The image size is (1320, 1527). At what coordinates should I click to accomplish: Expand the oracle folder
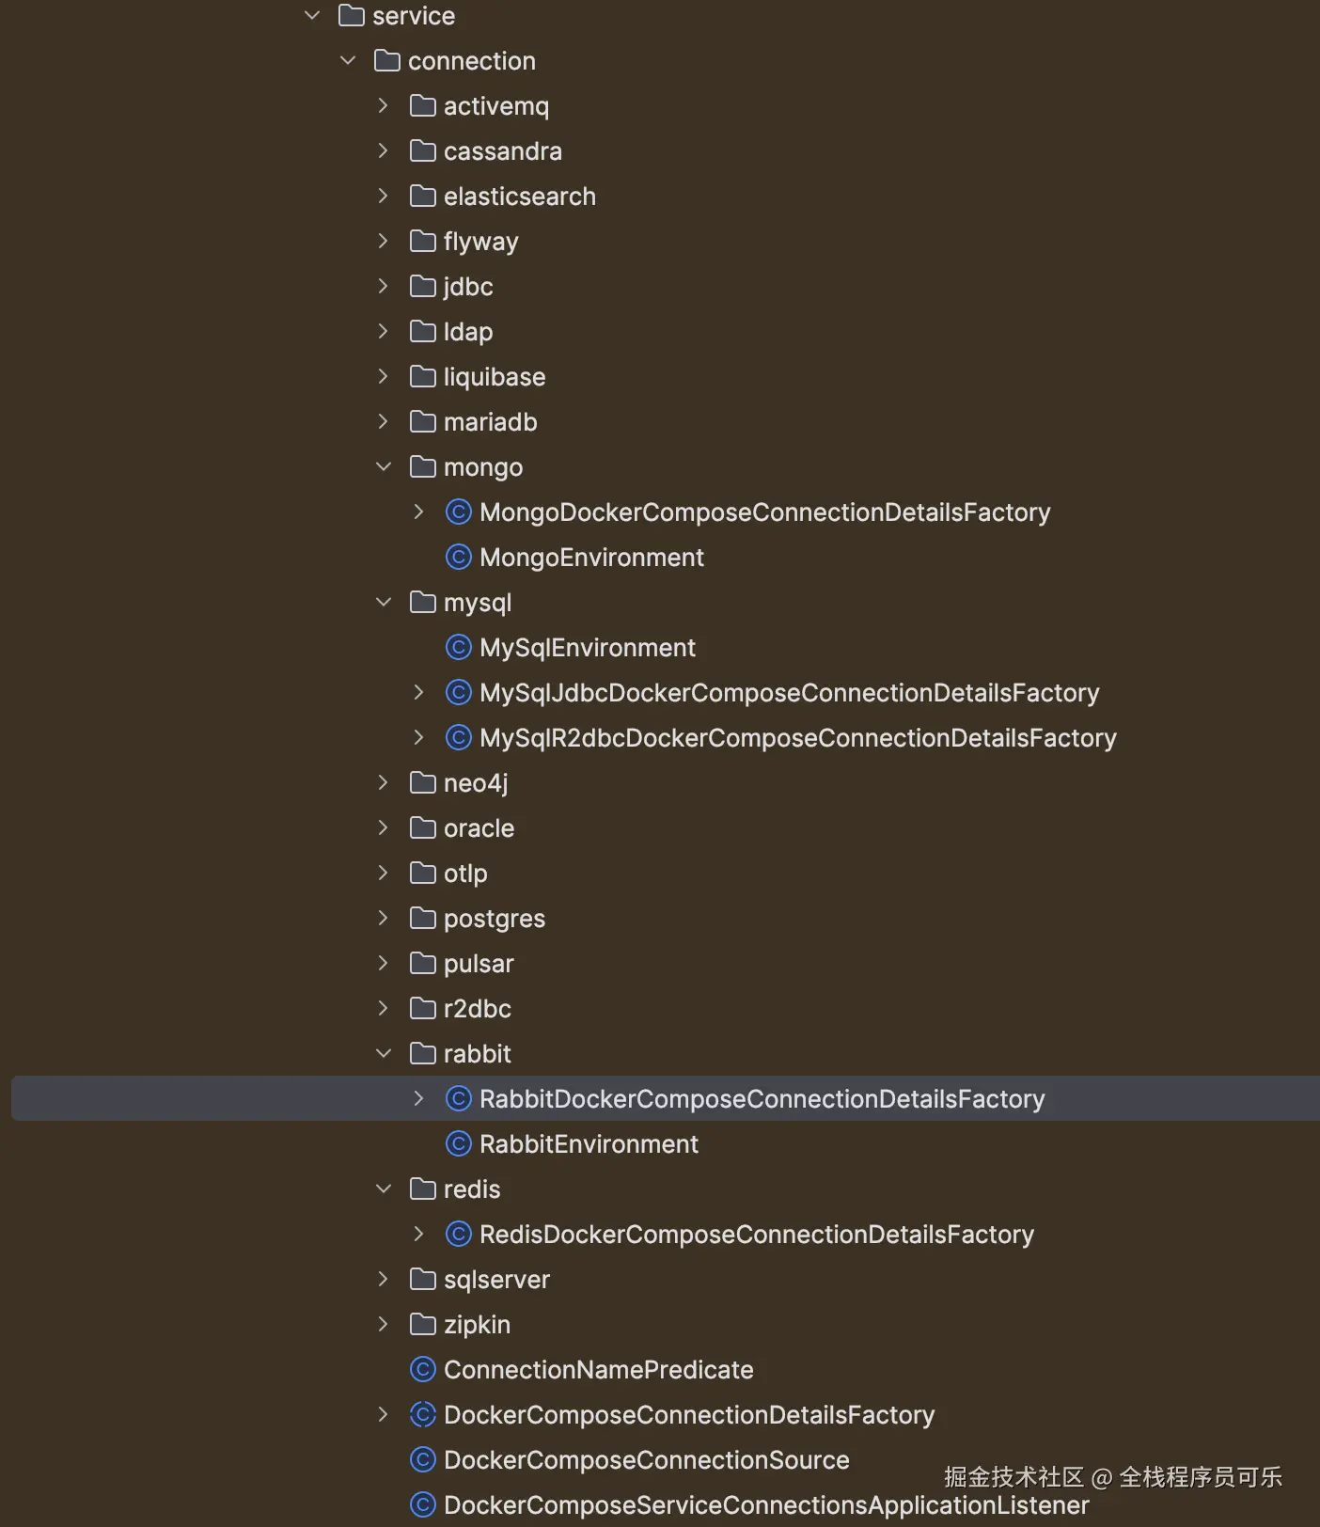click(x=383, y=828)
